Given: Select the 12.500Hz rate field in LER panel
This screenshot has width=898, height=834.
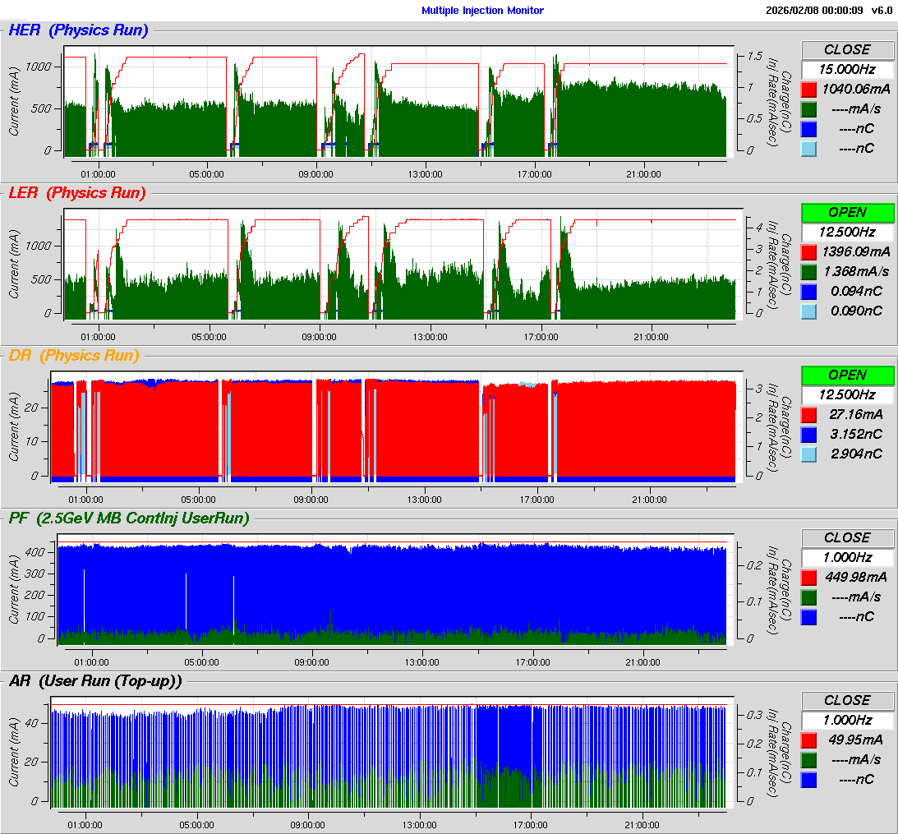Looking at the screenshot, I should [847, 232].
